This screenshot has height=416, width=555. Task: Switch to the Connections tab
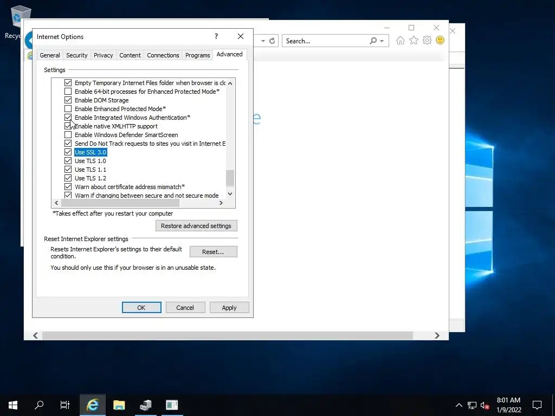coord(163,55)
